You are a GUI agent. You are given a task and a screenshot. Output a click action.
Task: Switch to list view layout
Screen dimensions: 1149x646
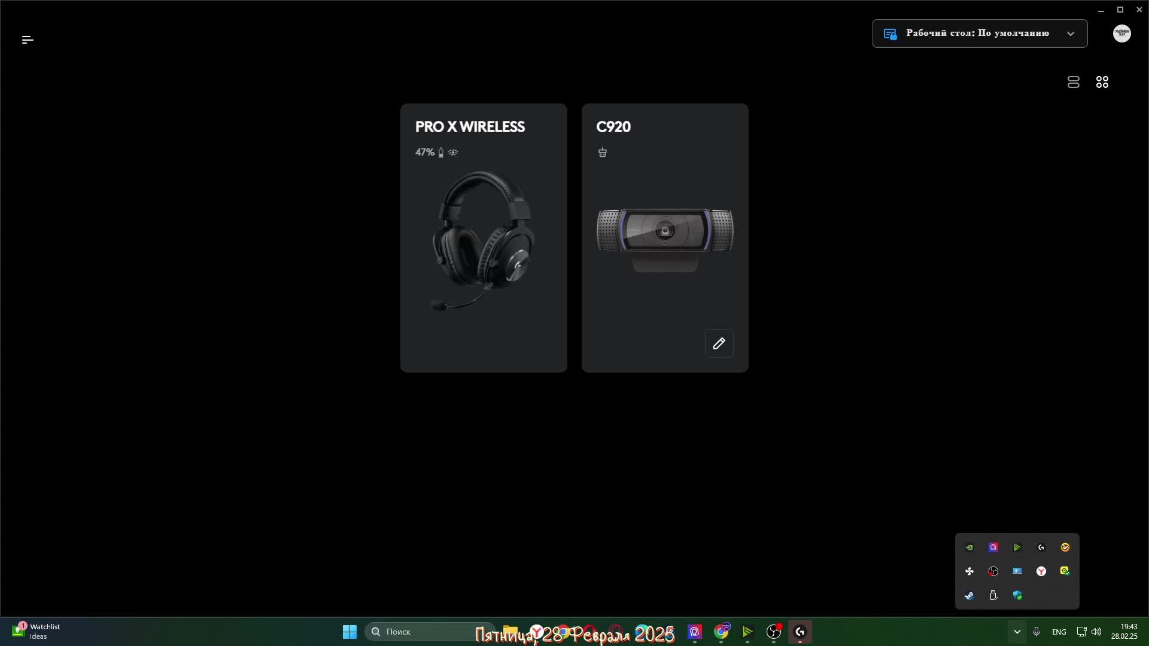[1073, 82]
